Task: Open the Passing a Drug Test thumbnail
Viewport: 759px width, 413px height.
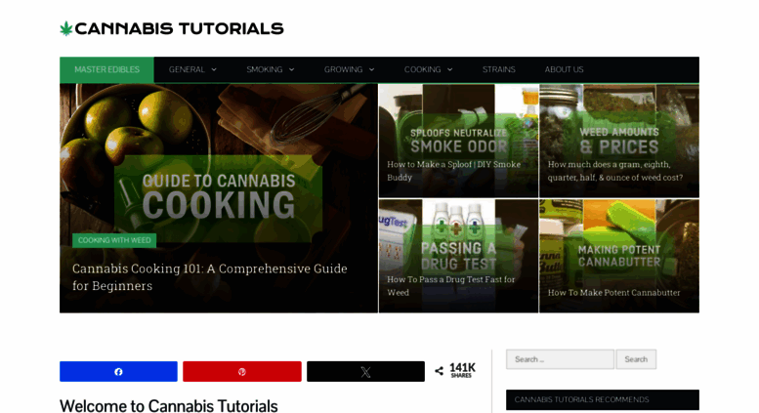Action: pyautogui.click(x=458, y=256)
